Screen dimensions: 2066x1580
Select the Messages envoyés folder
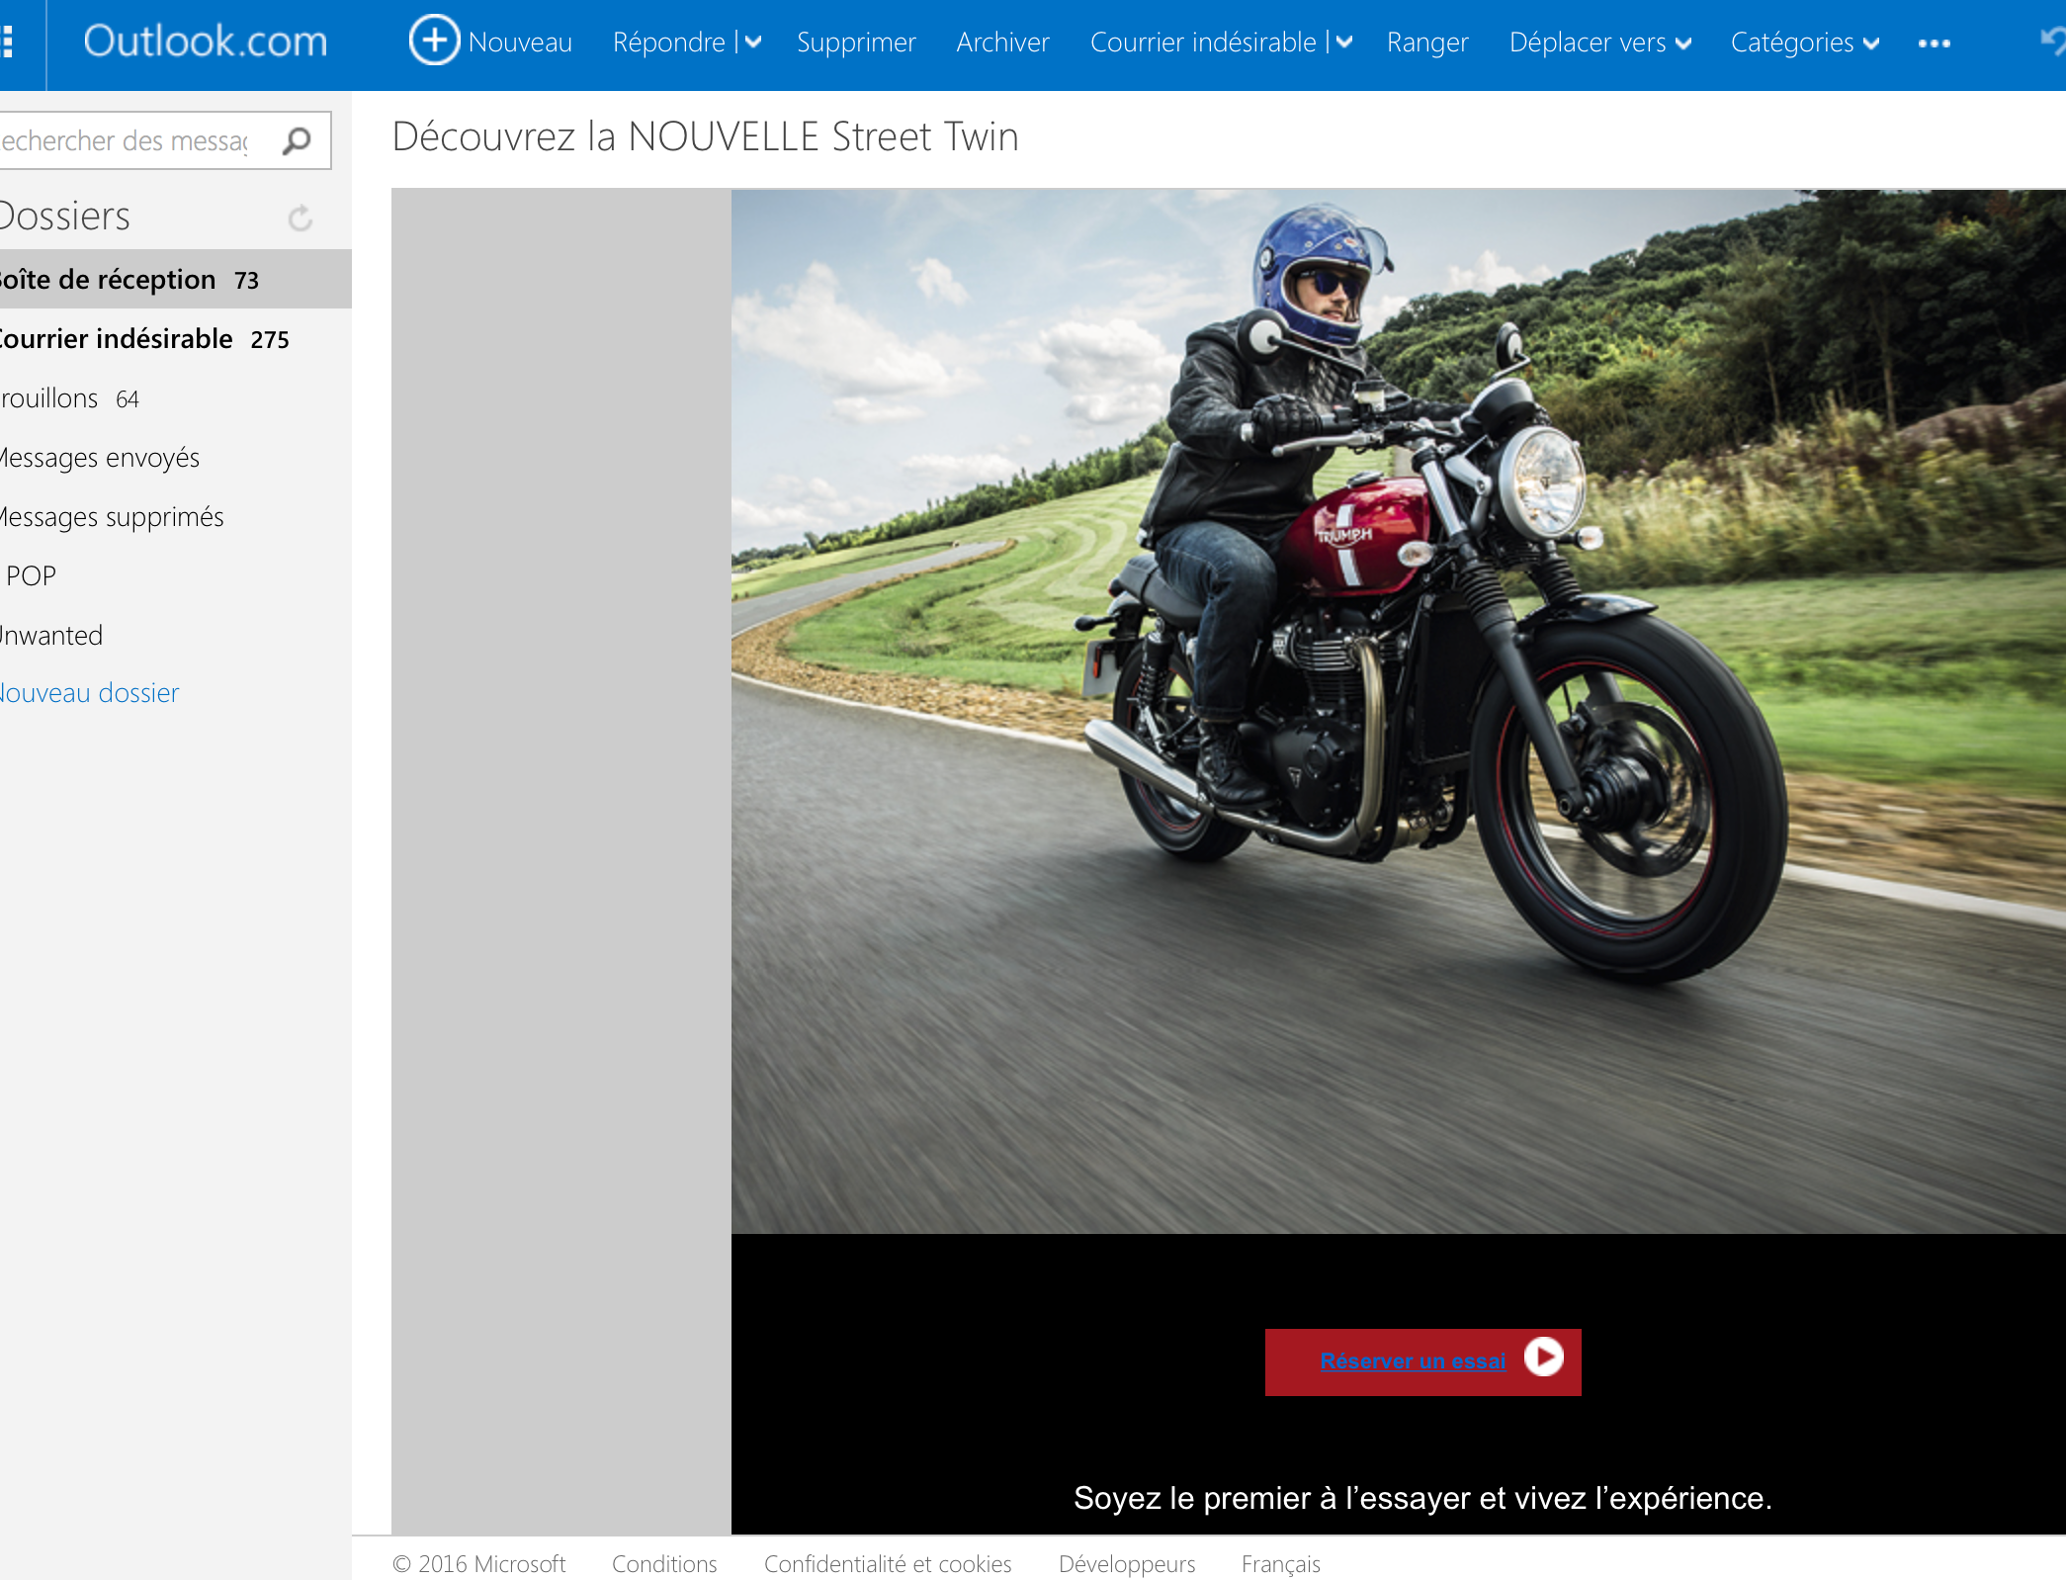pyautogui.click(x=99, y=458)
